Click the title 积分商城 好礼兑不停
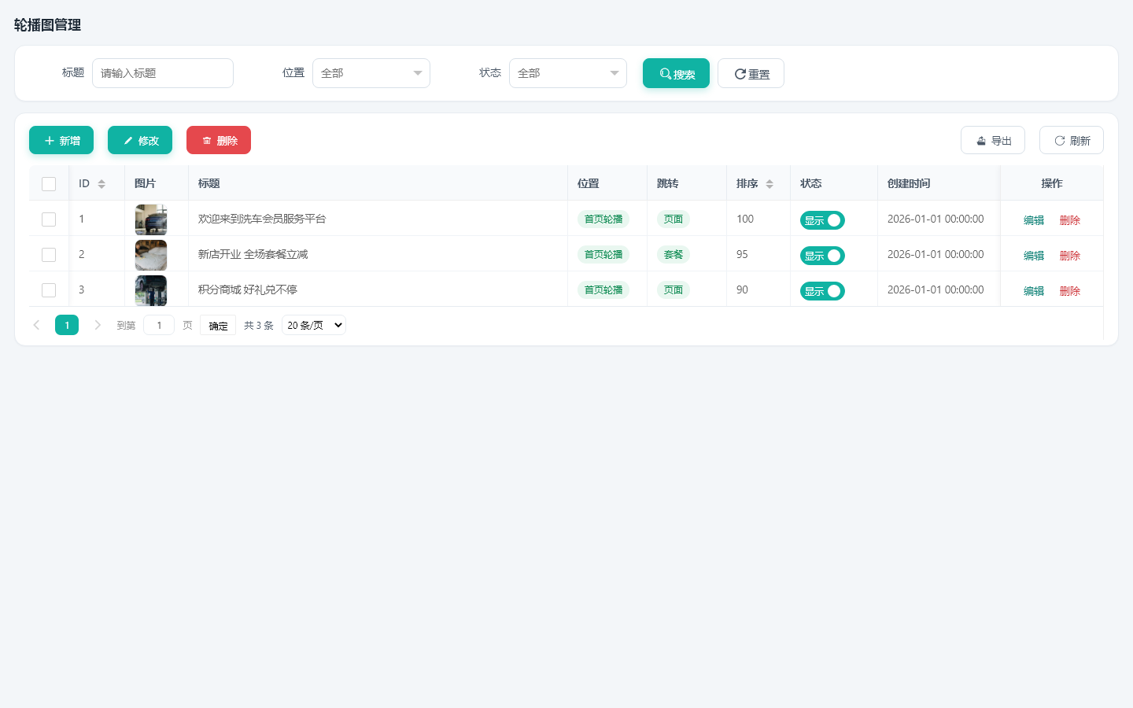The width and height of the screenshot is (1133, 708). coord(248,289)
